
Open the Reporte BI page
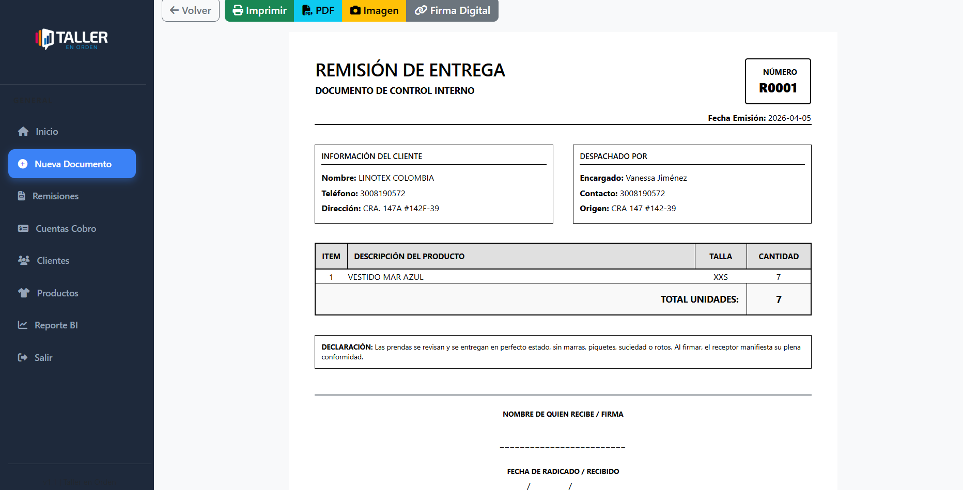click(x=56, y=325)
